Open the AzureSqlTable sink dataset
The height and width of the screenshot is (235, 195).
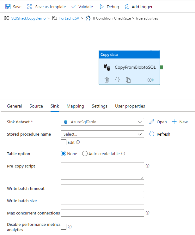pyautogui.click(x=158, y=122)
